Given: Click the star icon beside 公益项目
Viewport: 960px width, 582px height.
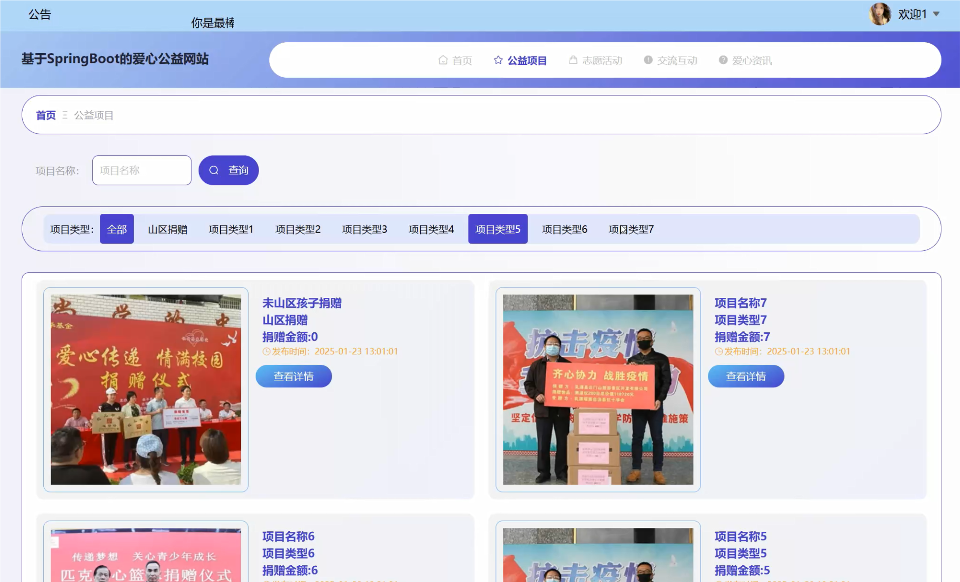Looking at the screenshot, I should point(498,60).
